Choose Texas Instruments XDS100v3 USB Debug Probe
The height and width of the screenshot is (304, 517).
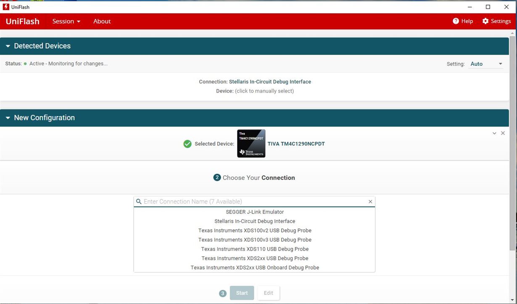pos(255,240)
